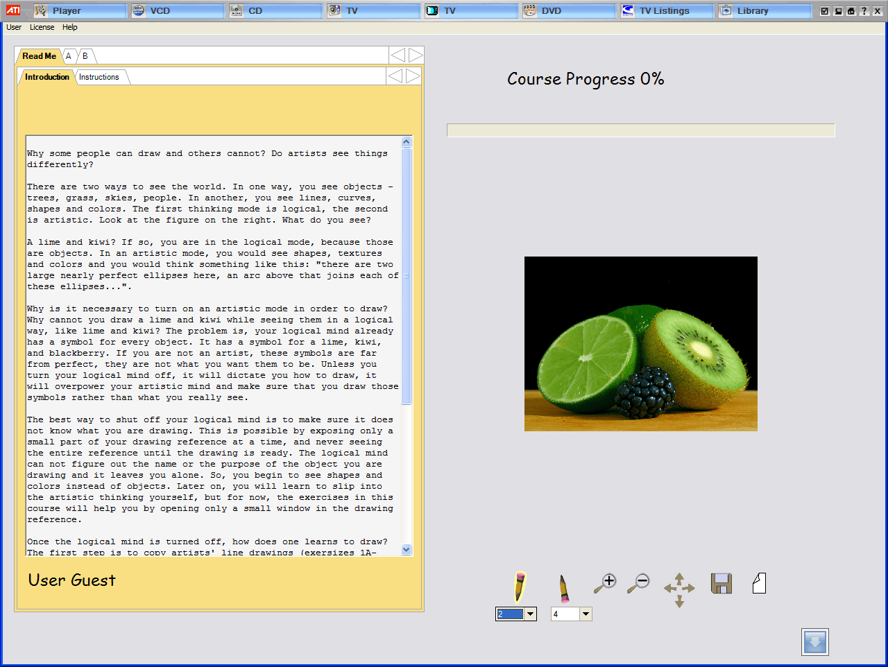888x667 pixels.
Task: Click the question mark help icon
Action: (x=864, y=11)
